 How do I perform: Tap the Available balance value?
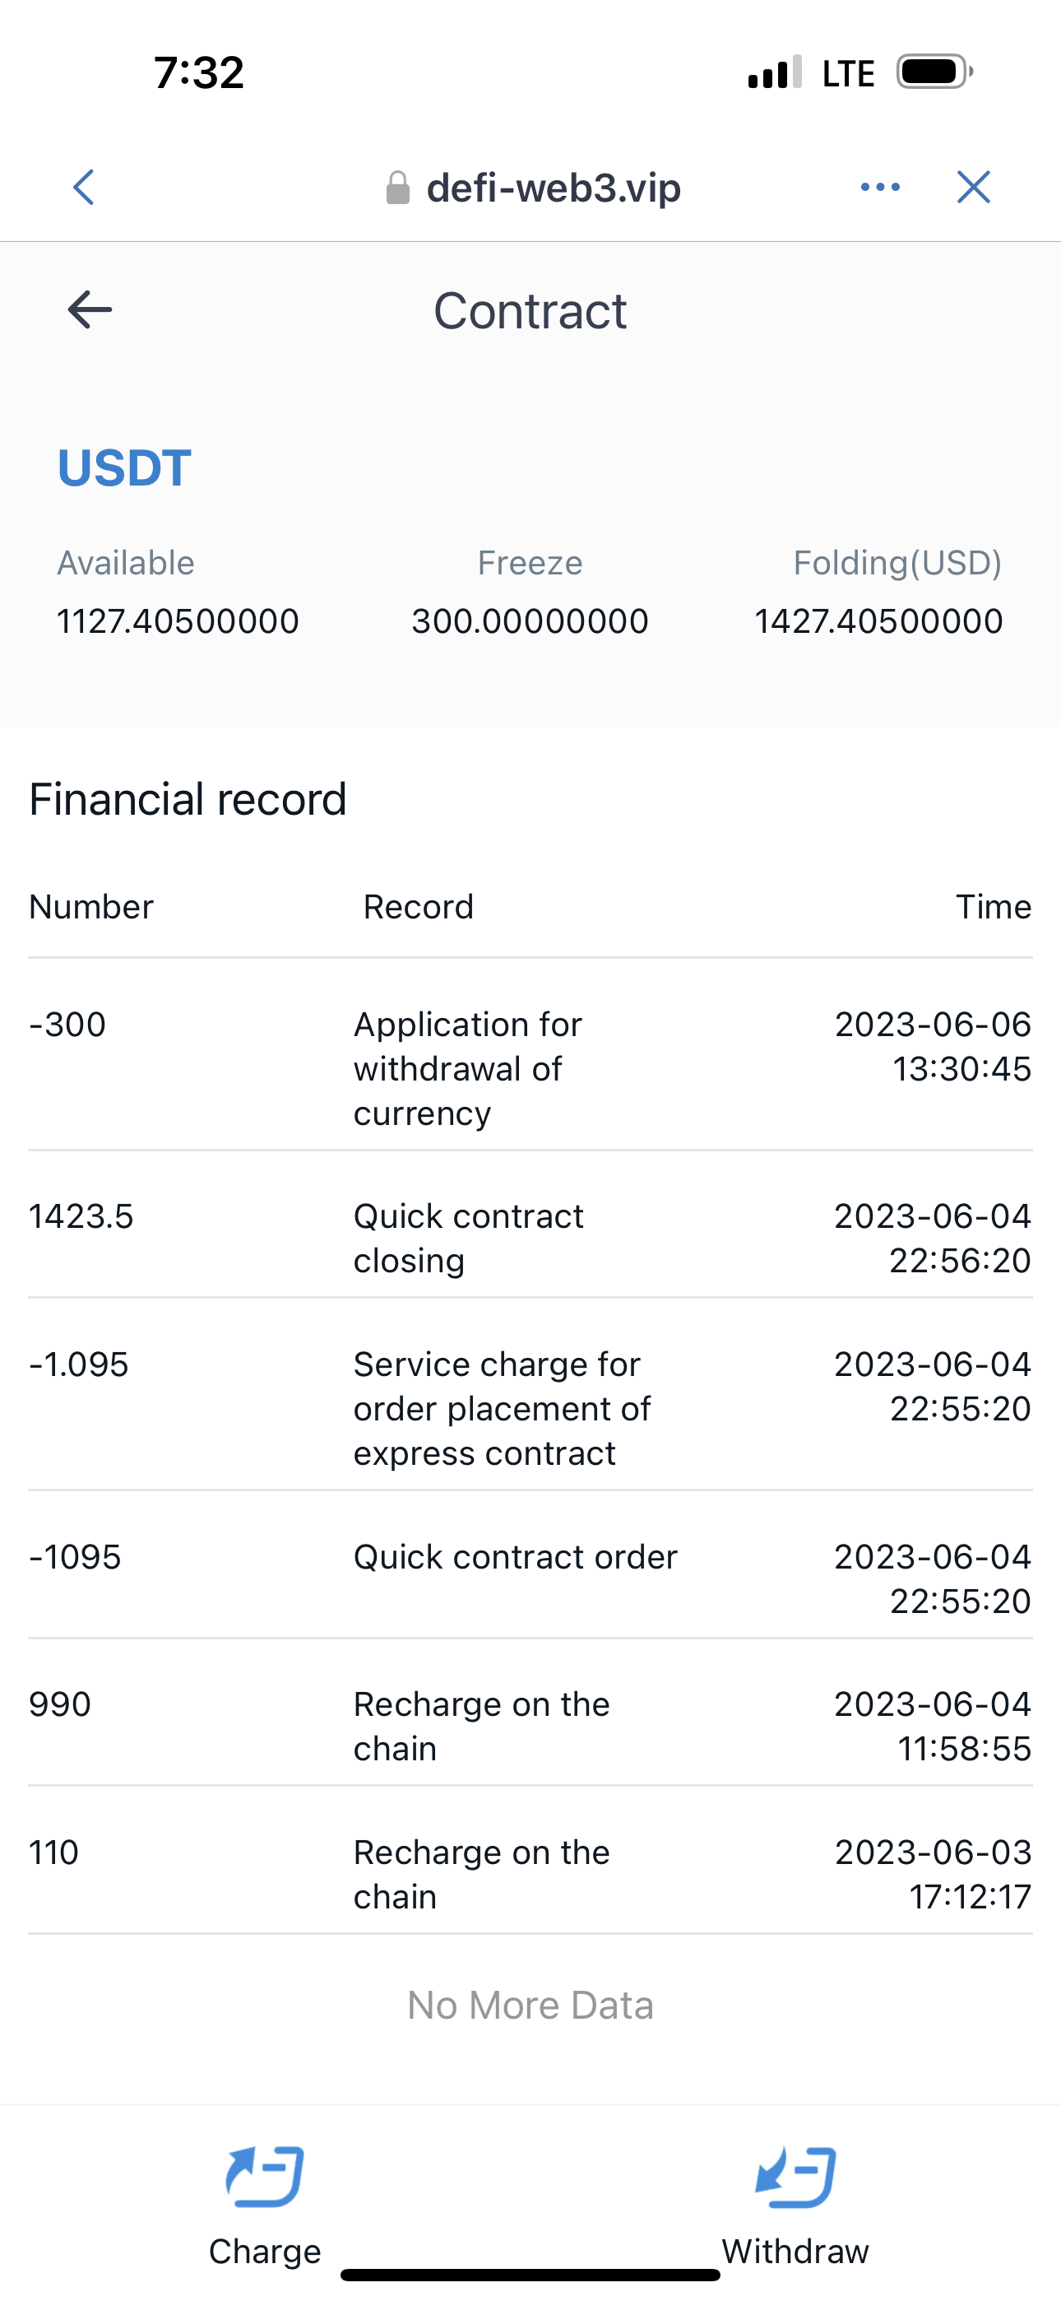(178, 621)
